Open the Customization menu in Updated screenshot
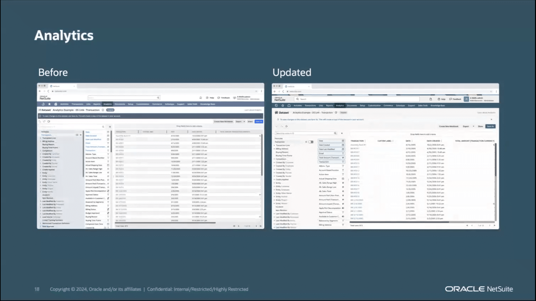Viewport: 536px width, 301px height. [x=374, y=106]
